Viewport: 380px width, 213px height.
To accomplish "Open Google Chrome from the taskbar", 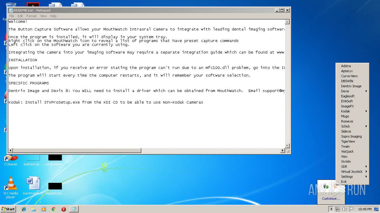I will pos(54,209).
